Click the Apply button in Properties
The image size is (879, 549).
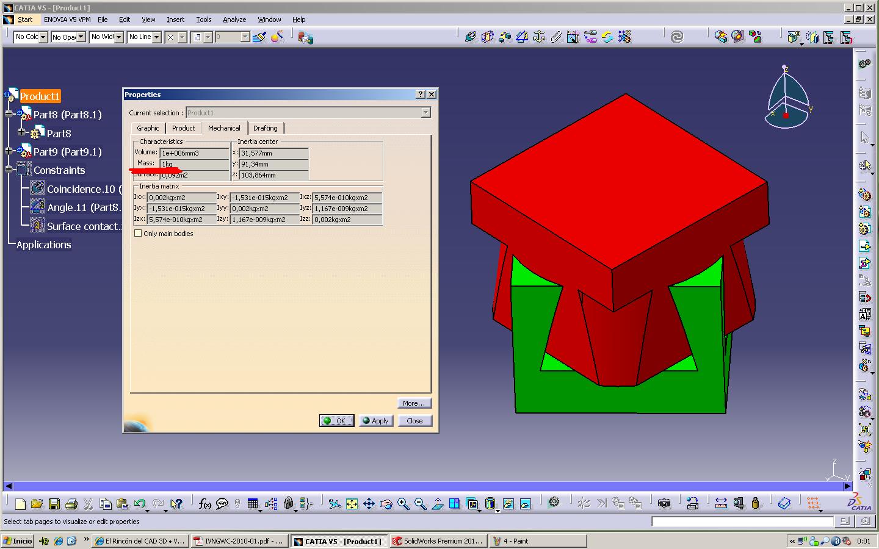coord(376,421)
